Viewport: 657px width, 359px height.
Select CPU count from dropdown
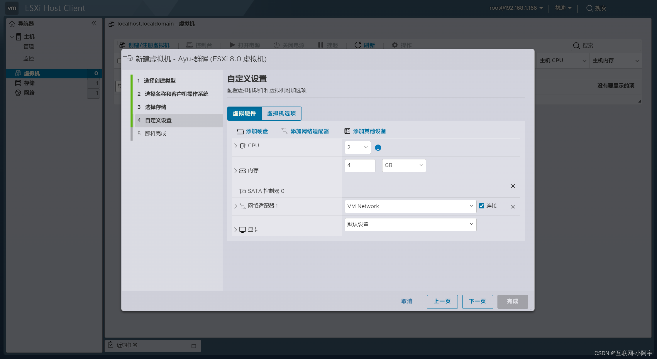(357, 147)
